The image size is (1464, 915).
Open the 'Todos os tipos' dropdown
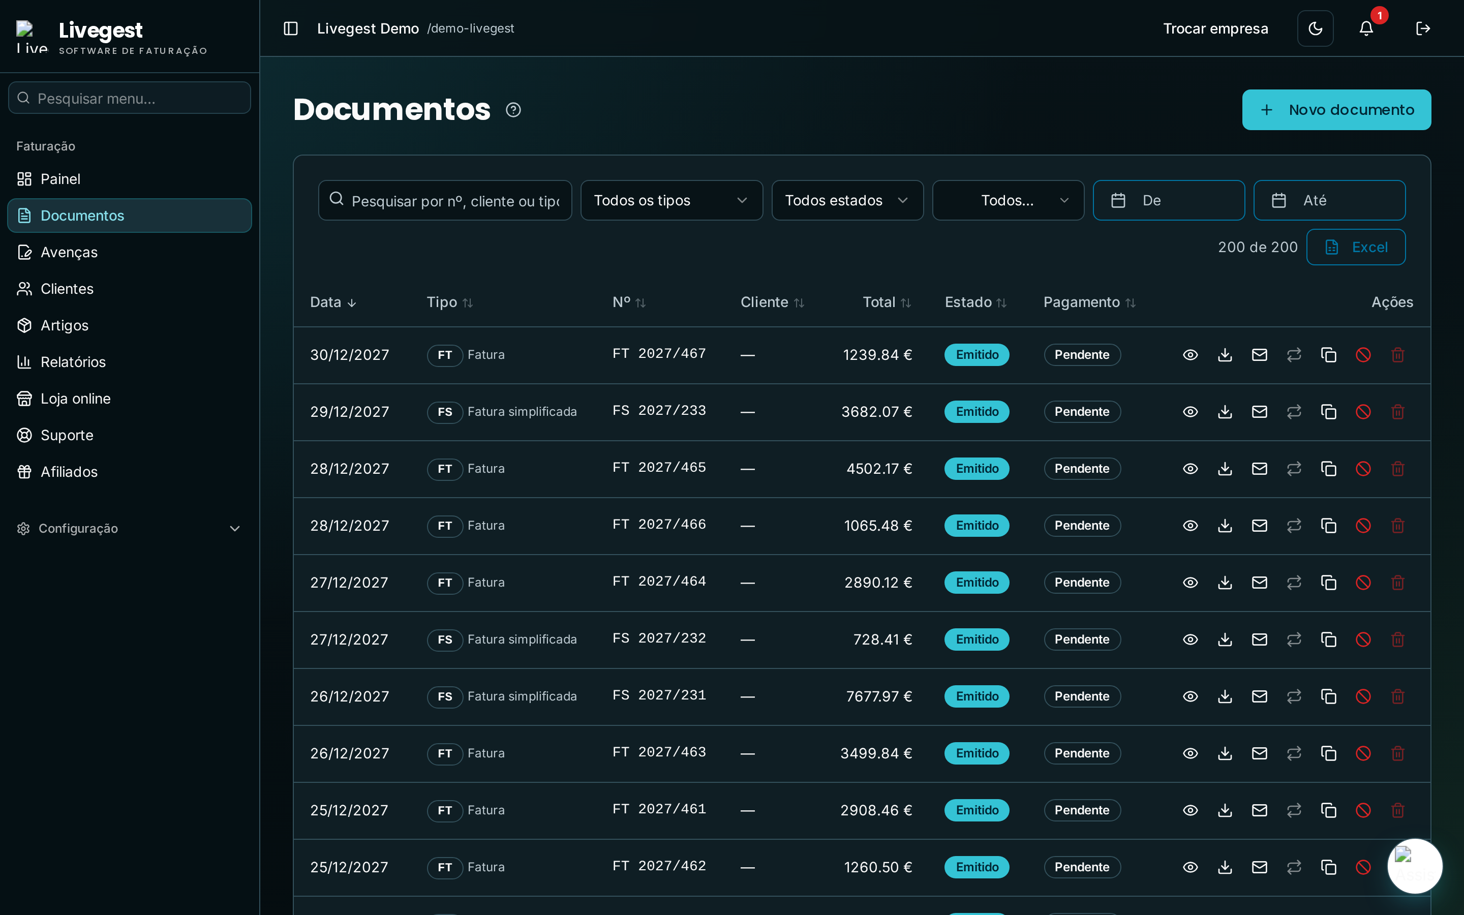672,200
